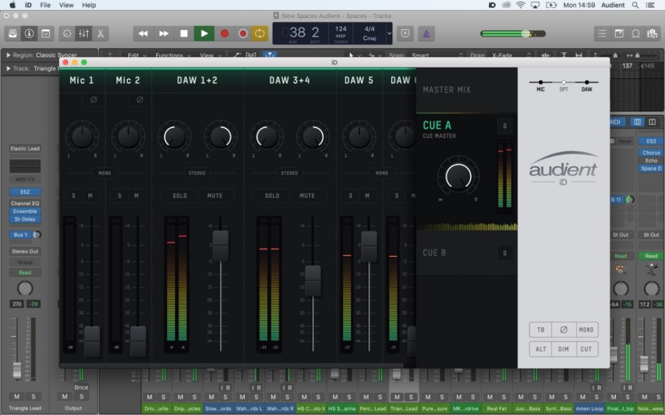Move the MIC/OPT/DAW input selector to DAW
This screenshot has height=415, width=665.
(x=586, y=82)
